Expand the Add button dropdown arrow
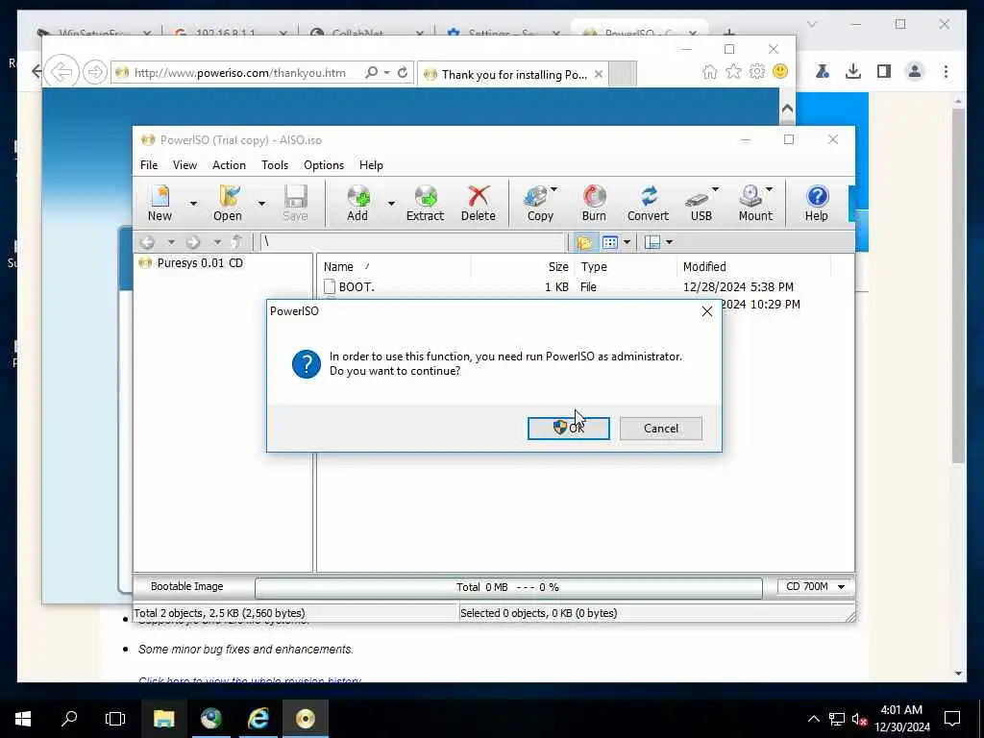Viewport: 984px width, 738px height. coord(391,204)
